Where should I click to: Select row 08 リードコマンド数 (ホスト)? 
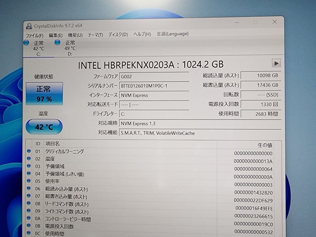pyautogui.click(x=150, y=206)
